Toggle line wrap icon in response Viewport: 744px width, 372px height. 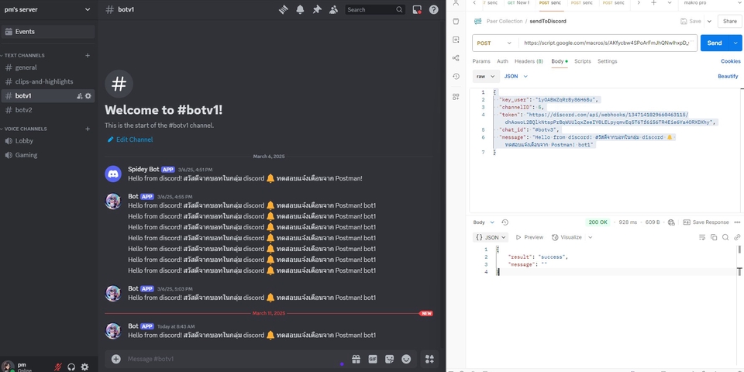(702, 237)
